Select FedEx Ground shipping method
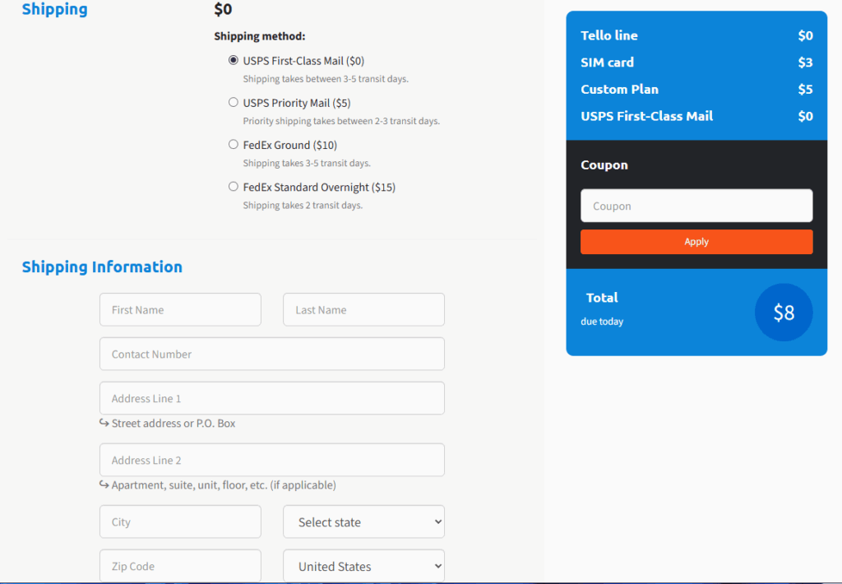Image resolution: width=842 pixels, height=584 pixels. coord(234,145)
